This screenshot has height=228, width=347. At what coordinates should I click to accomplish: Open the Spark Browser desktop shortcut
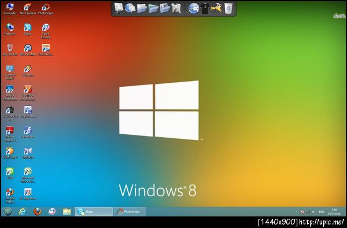click(x=46, y=31)
